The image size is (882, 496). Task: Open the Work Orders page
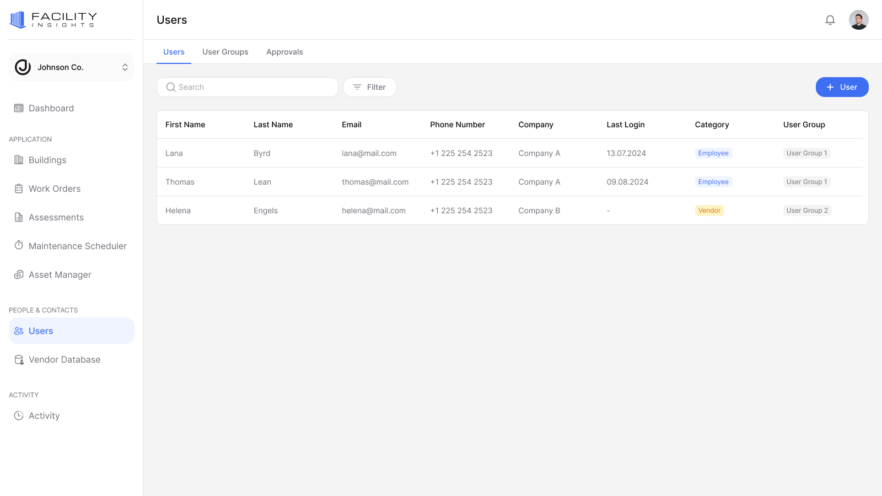[54, 189]
